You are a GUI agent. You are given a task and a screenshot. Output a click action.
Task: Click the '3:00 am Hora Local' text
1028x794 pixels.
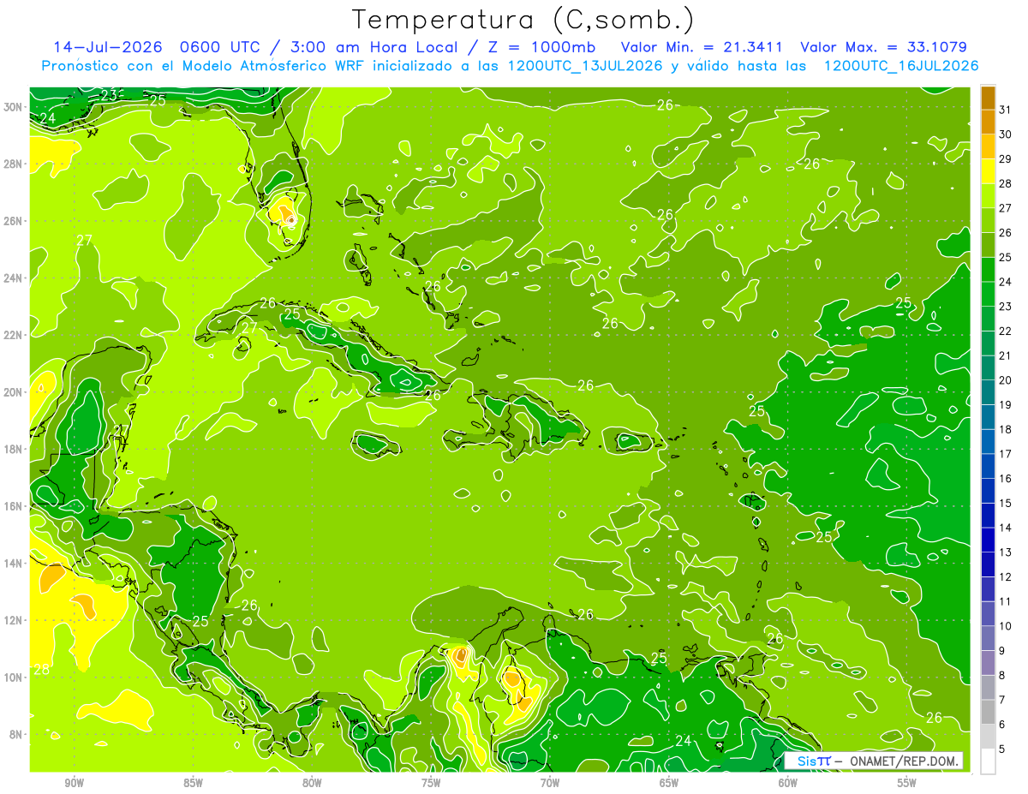[x=374, y=47]
